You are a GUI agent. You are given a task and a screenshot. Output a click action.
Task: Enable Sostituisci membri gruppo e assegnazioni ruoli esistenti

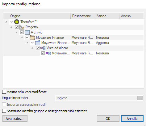4,111
